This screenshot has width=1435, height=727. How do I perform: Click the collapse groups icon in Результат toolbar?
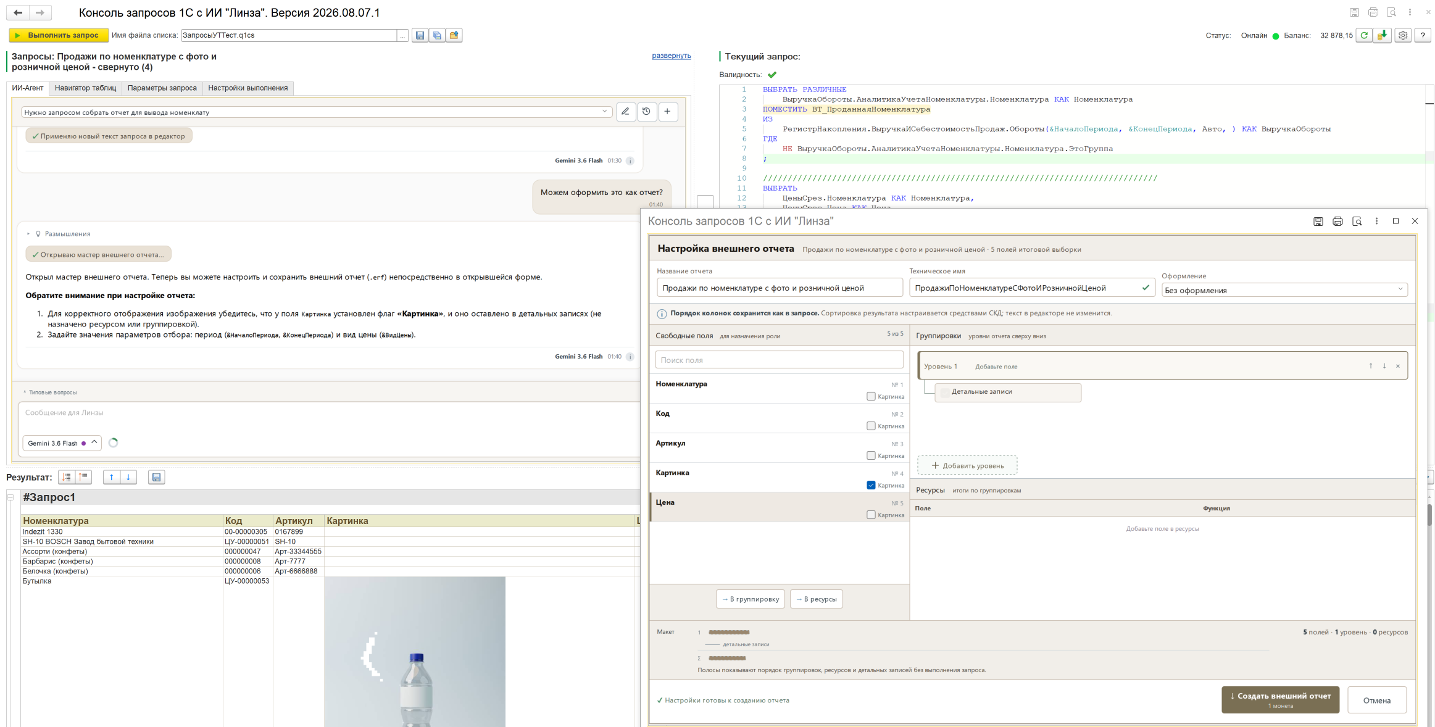(x=83, y=477)
